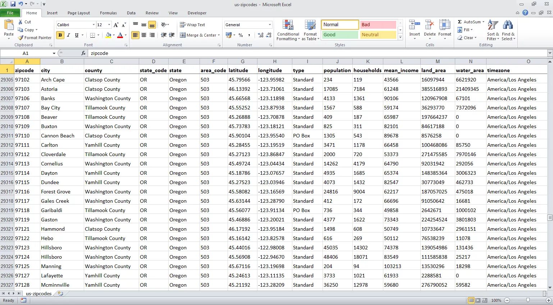Switch to Page Layout view in status bar

click(478, 300)
